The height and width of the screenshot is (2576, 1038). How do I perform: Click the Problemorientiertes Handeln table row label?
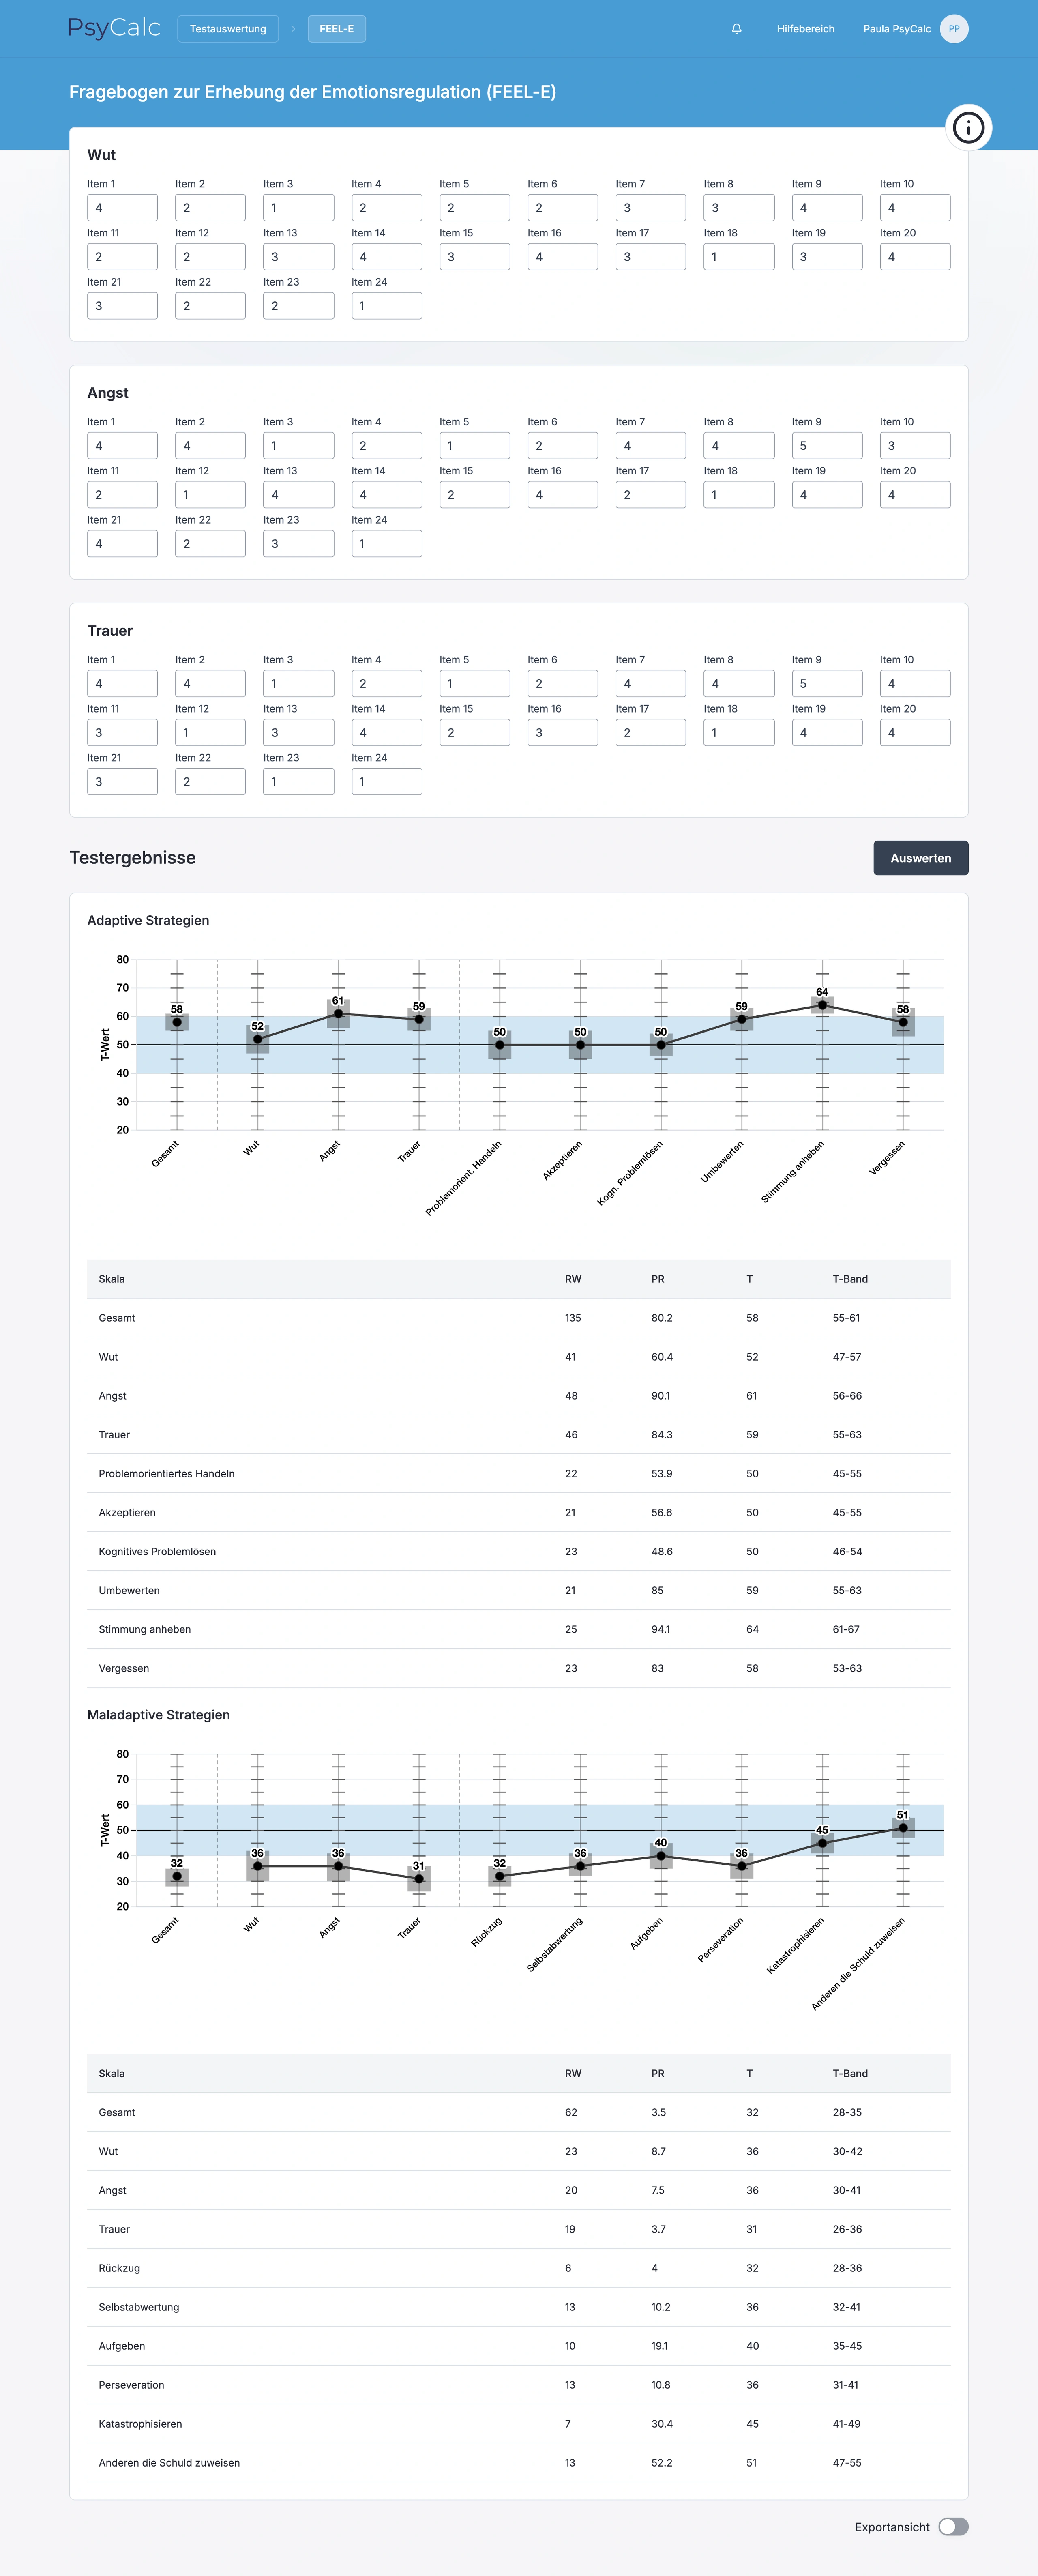coord(167,1474)
